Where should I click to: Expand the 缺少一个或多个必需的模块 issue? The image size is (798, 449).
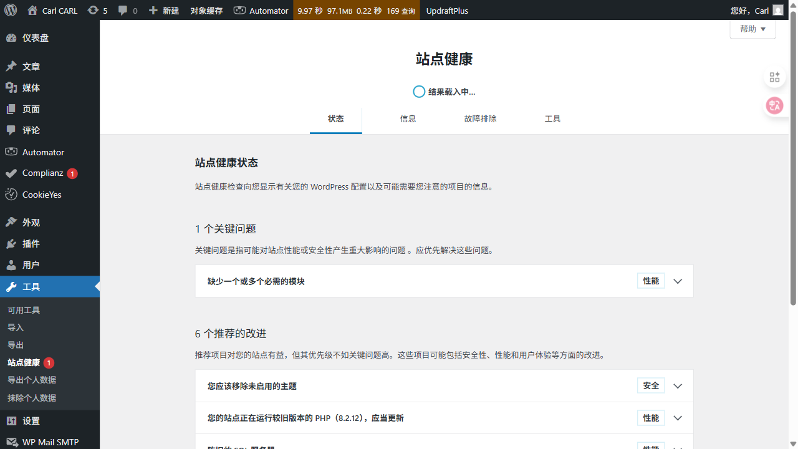(x=677, y=281)
